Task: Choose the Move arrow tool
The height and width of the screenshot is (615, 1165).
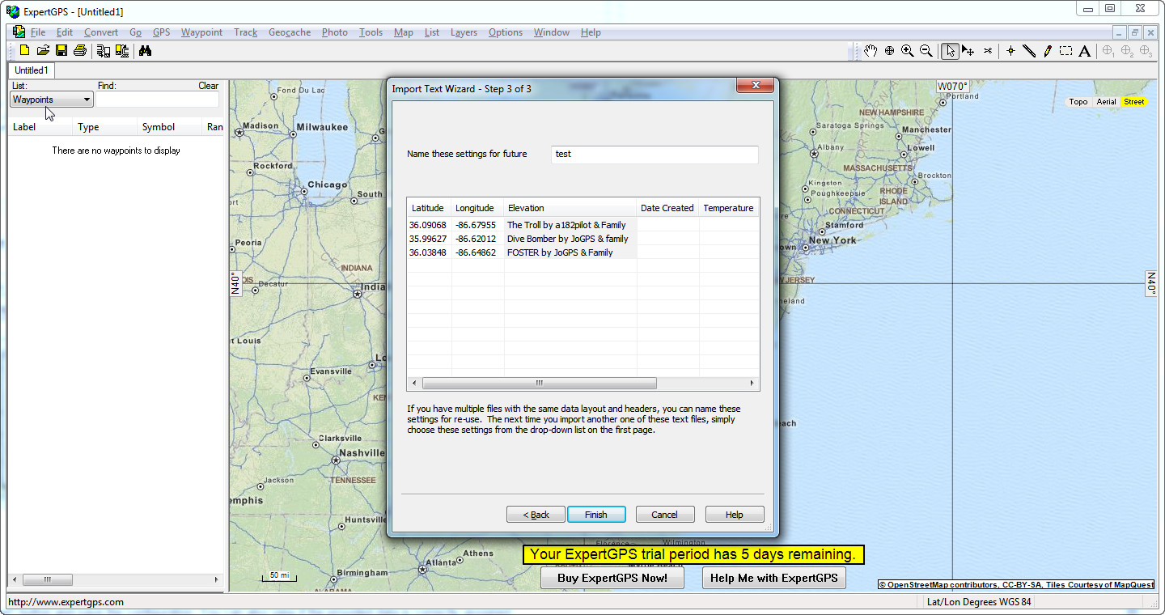Action: tap(968, 51)
